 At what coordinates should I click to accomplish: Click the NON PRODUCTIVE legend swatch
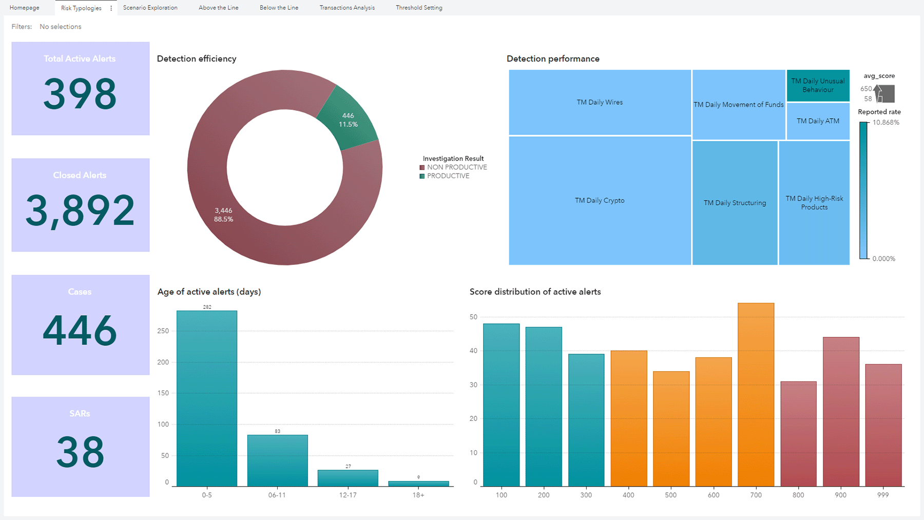[422, 167]
